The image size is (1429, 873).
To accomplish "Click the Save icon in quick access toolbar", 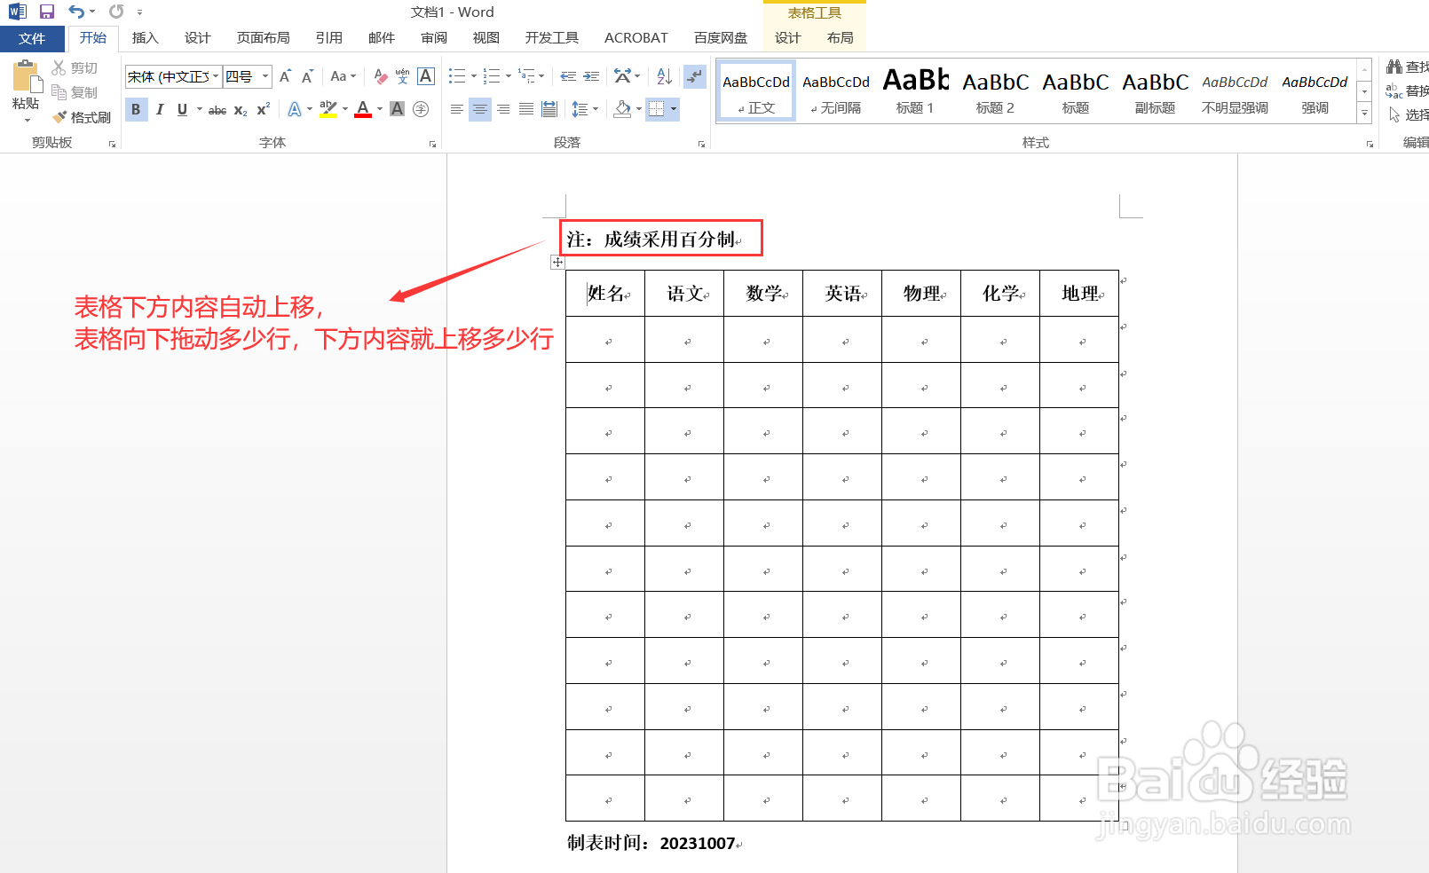I will click(x=47, y=12).
